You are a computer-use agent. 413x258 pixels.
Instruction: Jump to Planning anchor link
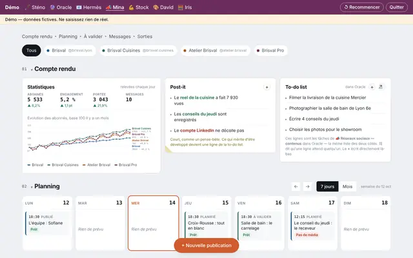point(68,36)
